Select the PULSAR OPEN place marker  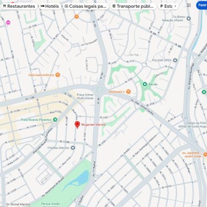pyautogui.click(x=175, y=60)
